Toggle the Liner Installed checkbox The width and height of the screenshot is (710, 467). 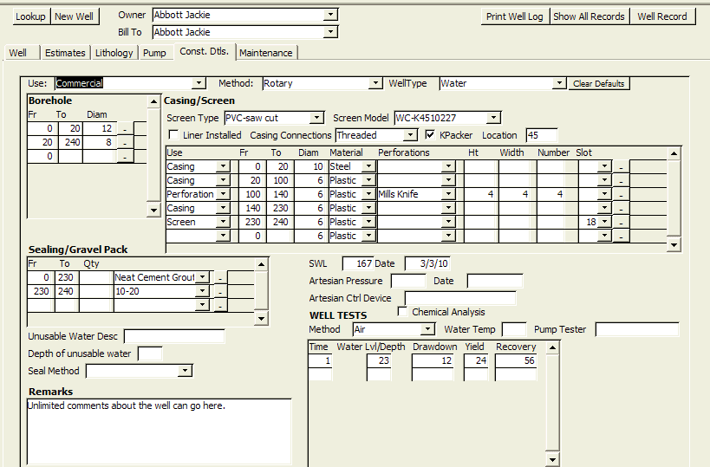click(173, 135)
